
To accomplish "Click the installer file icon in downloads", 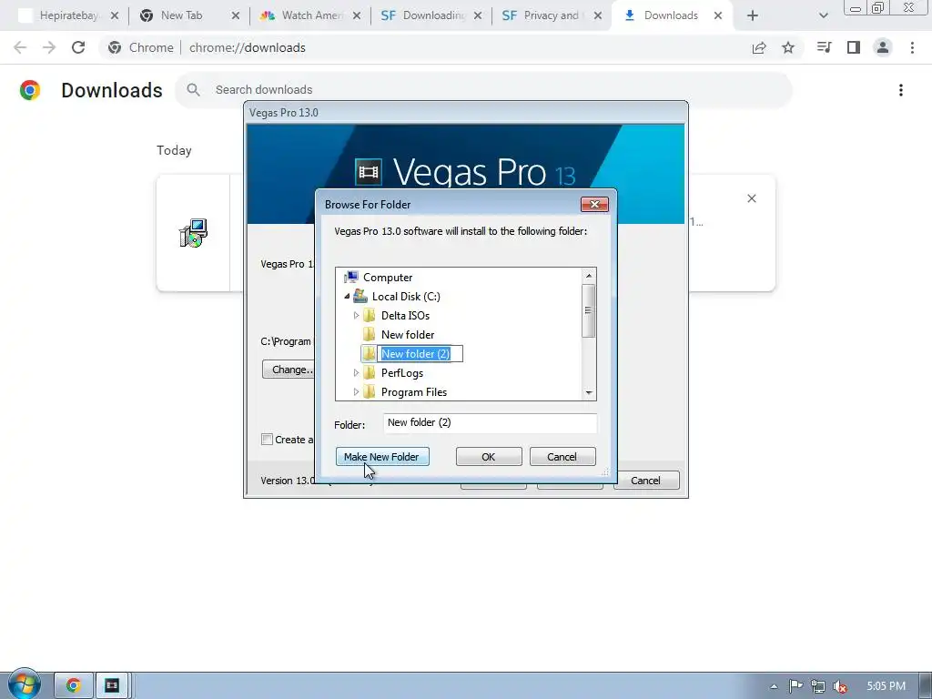I will [193, 233].
